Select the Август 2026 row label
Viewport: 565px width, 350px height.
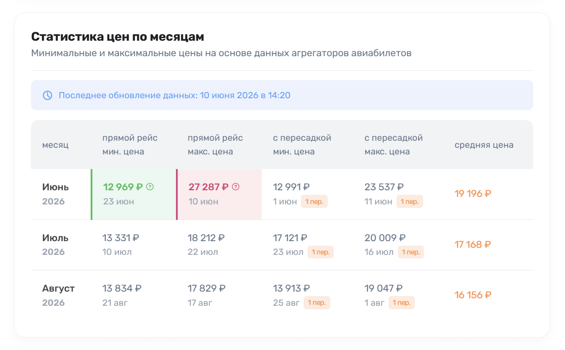point(59,296)
